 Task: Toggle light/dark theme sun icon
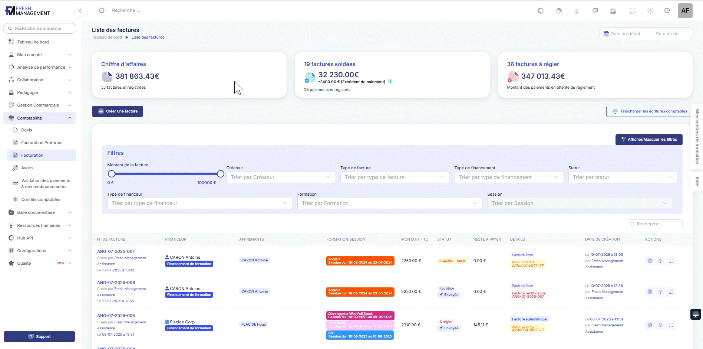pos(650,11)
